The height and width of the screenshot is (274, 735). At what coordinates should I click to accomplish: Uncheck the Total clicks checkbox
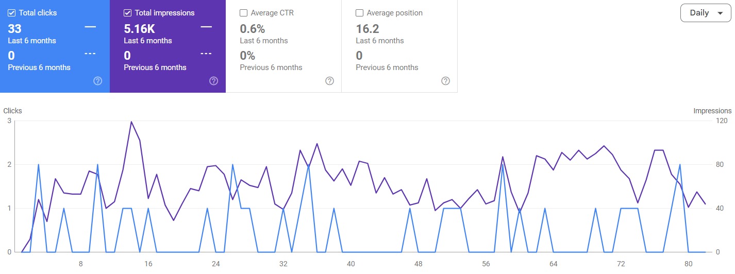(12, 13)
